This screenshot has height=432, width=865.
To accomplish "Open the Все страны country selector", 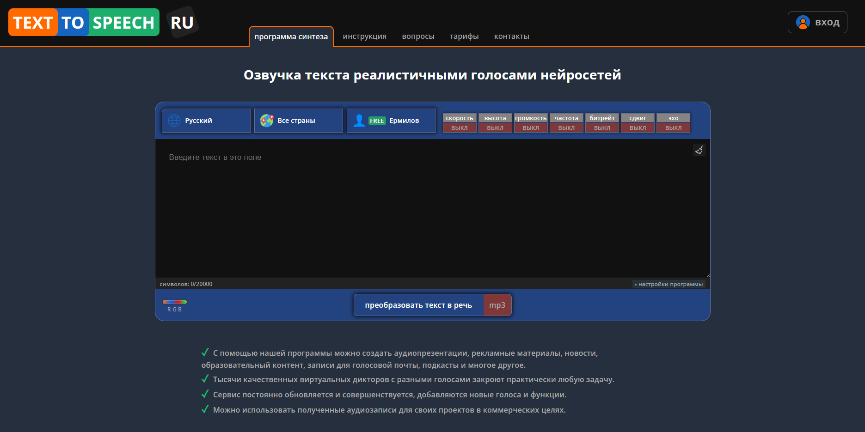I will (299, 121).
